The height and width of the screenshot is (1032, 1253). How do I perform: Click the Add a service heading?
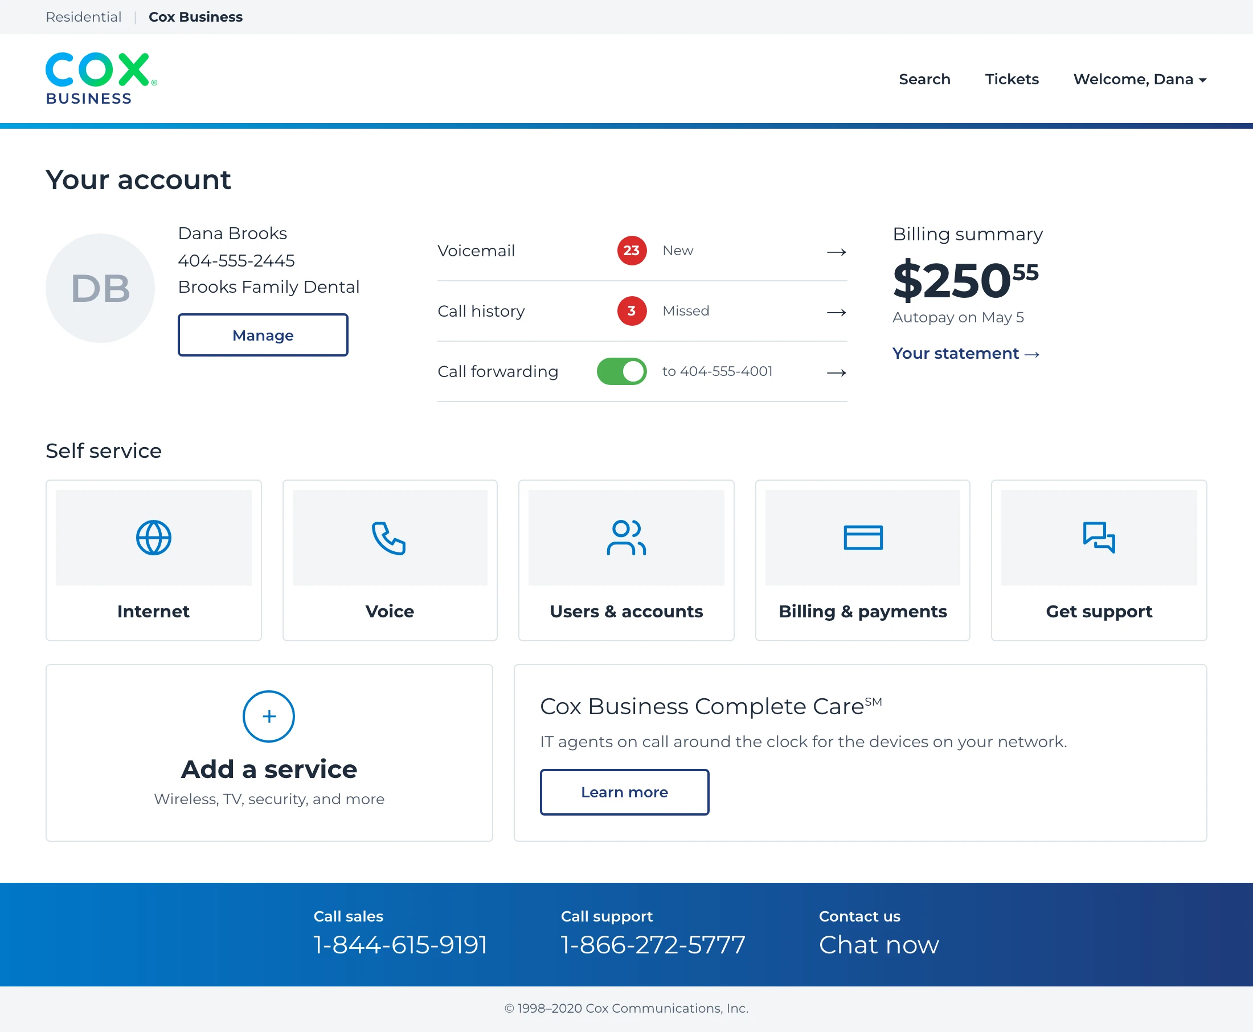[269, 769]
